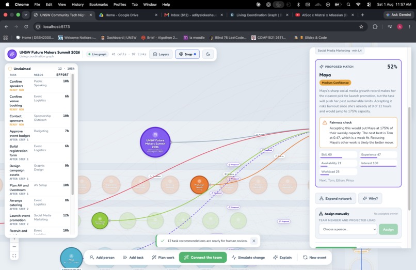Viewport: 416px width, 270px height.
Task: Click the zoom out minus control
Action: pos(14,247)
